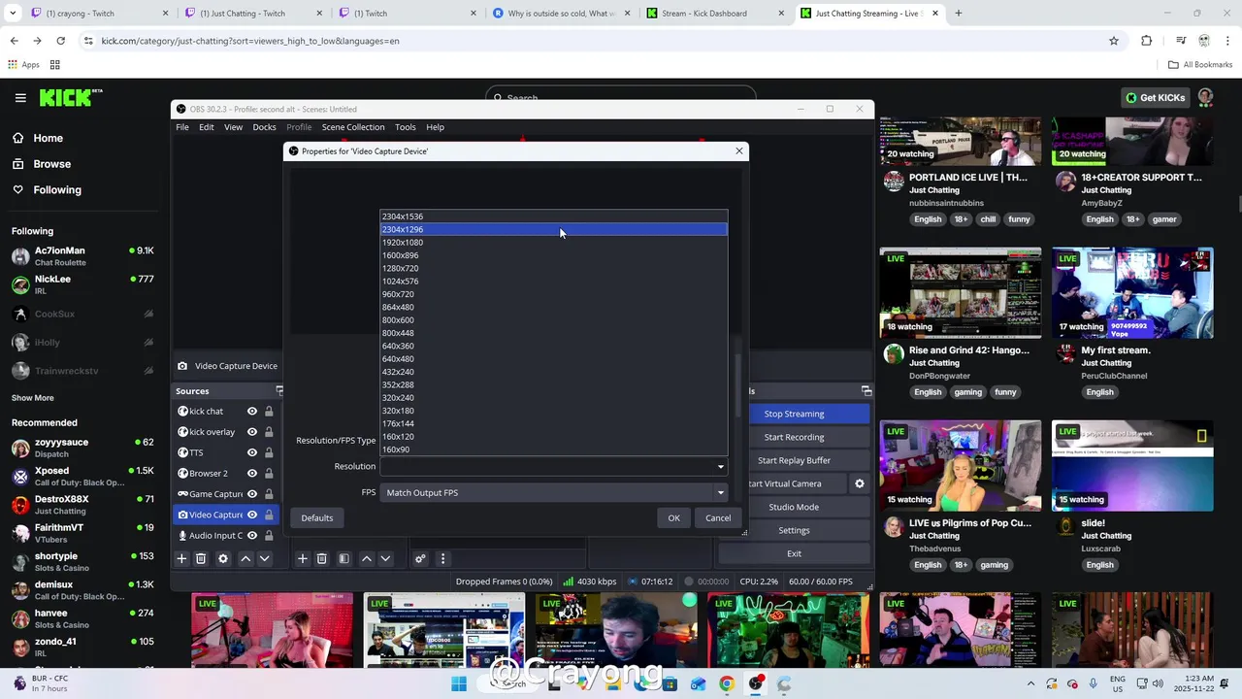Move the selected source down
The height and width of the screenshot is (699, 1242).
point(264,558)
